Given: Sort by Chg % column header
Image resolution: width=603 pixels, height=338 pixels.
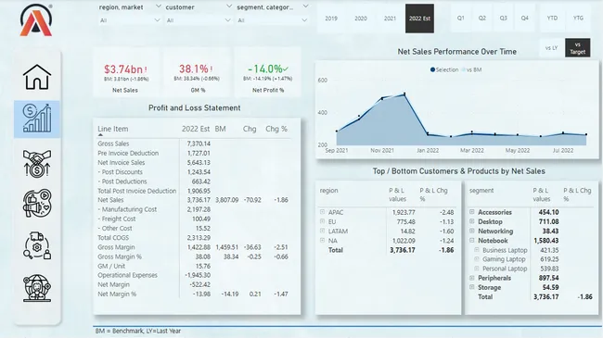Looking at the screenshot, I should [x=276, y=129].
